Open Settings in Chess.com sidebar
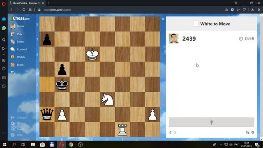 (x=18, y=123)
